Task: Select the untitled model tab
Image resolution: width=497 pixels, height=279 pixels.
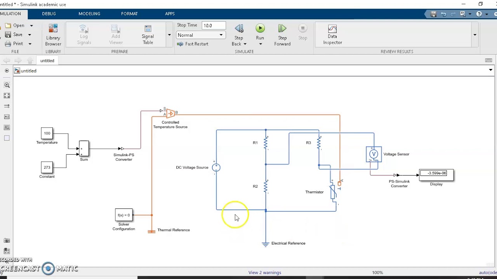Action: pyautogui.click(x=47, y=60)
